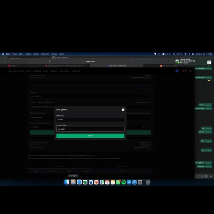Screen dimensions: 214x214
Task: Open the Safari menu
Action: 8,54
